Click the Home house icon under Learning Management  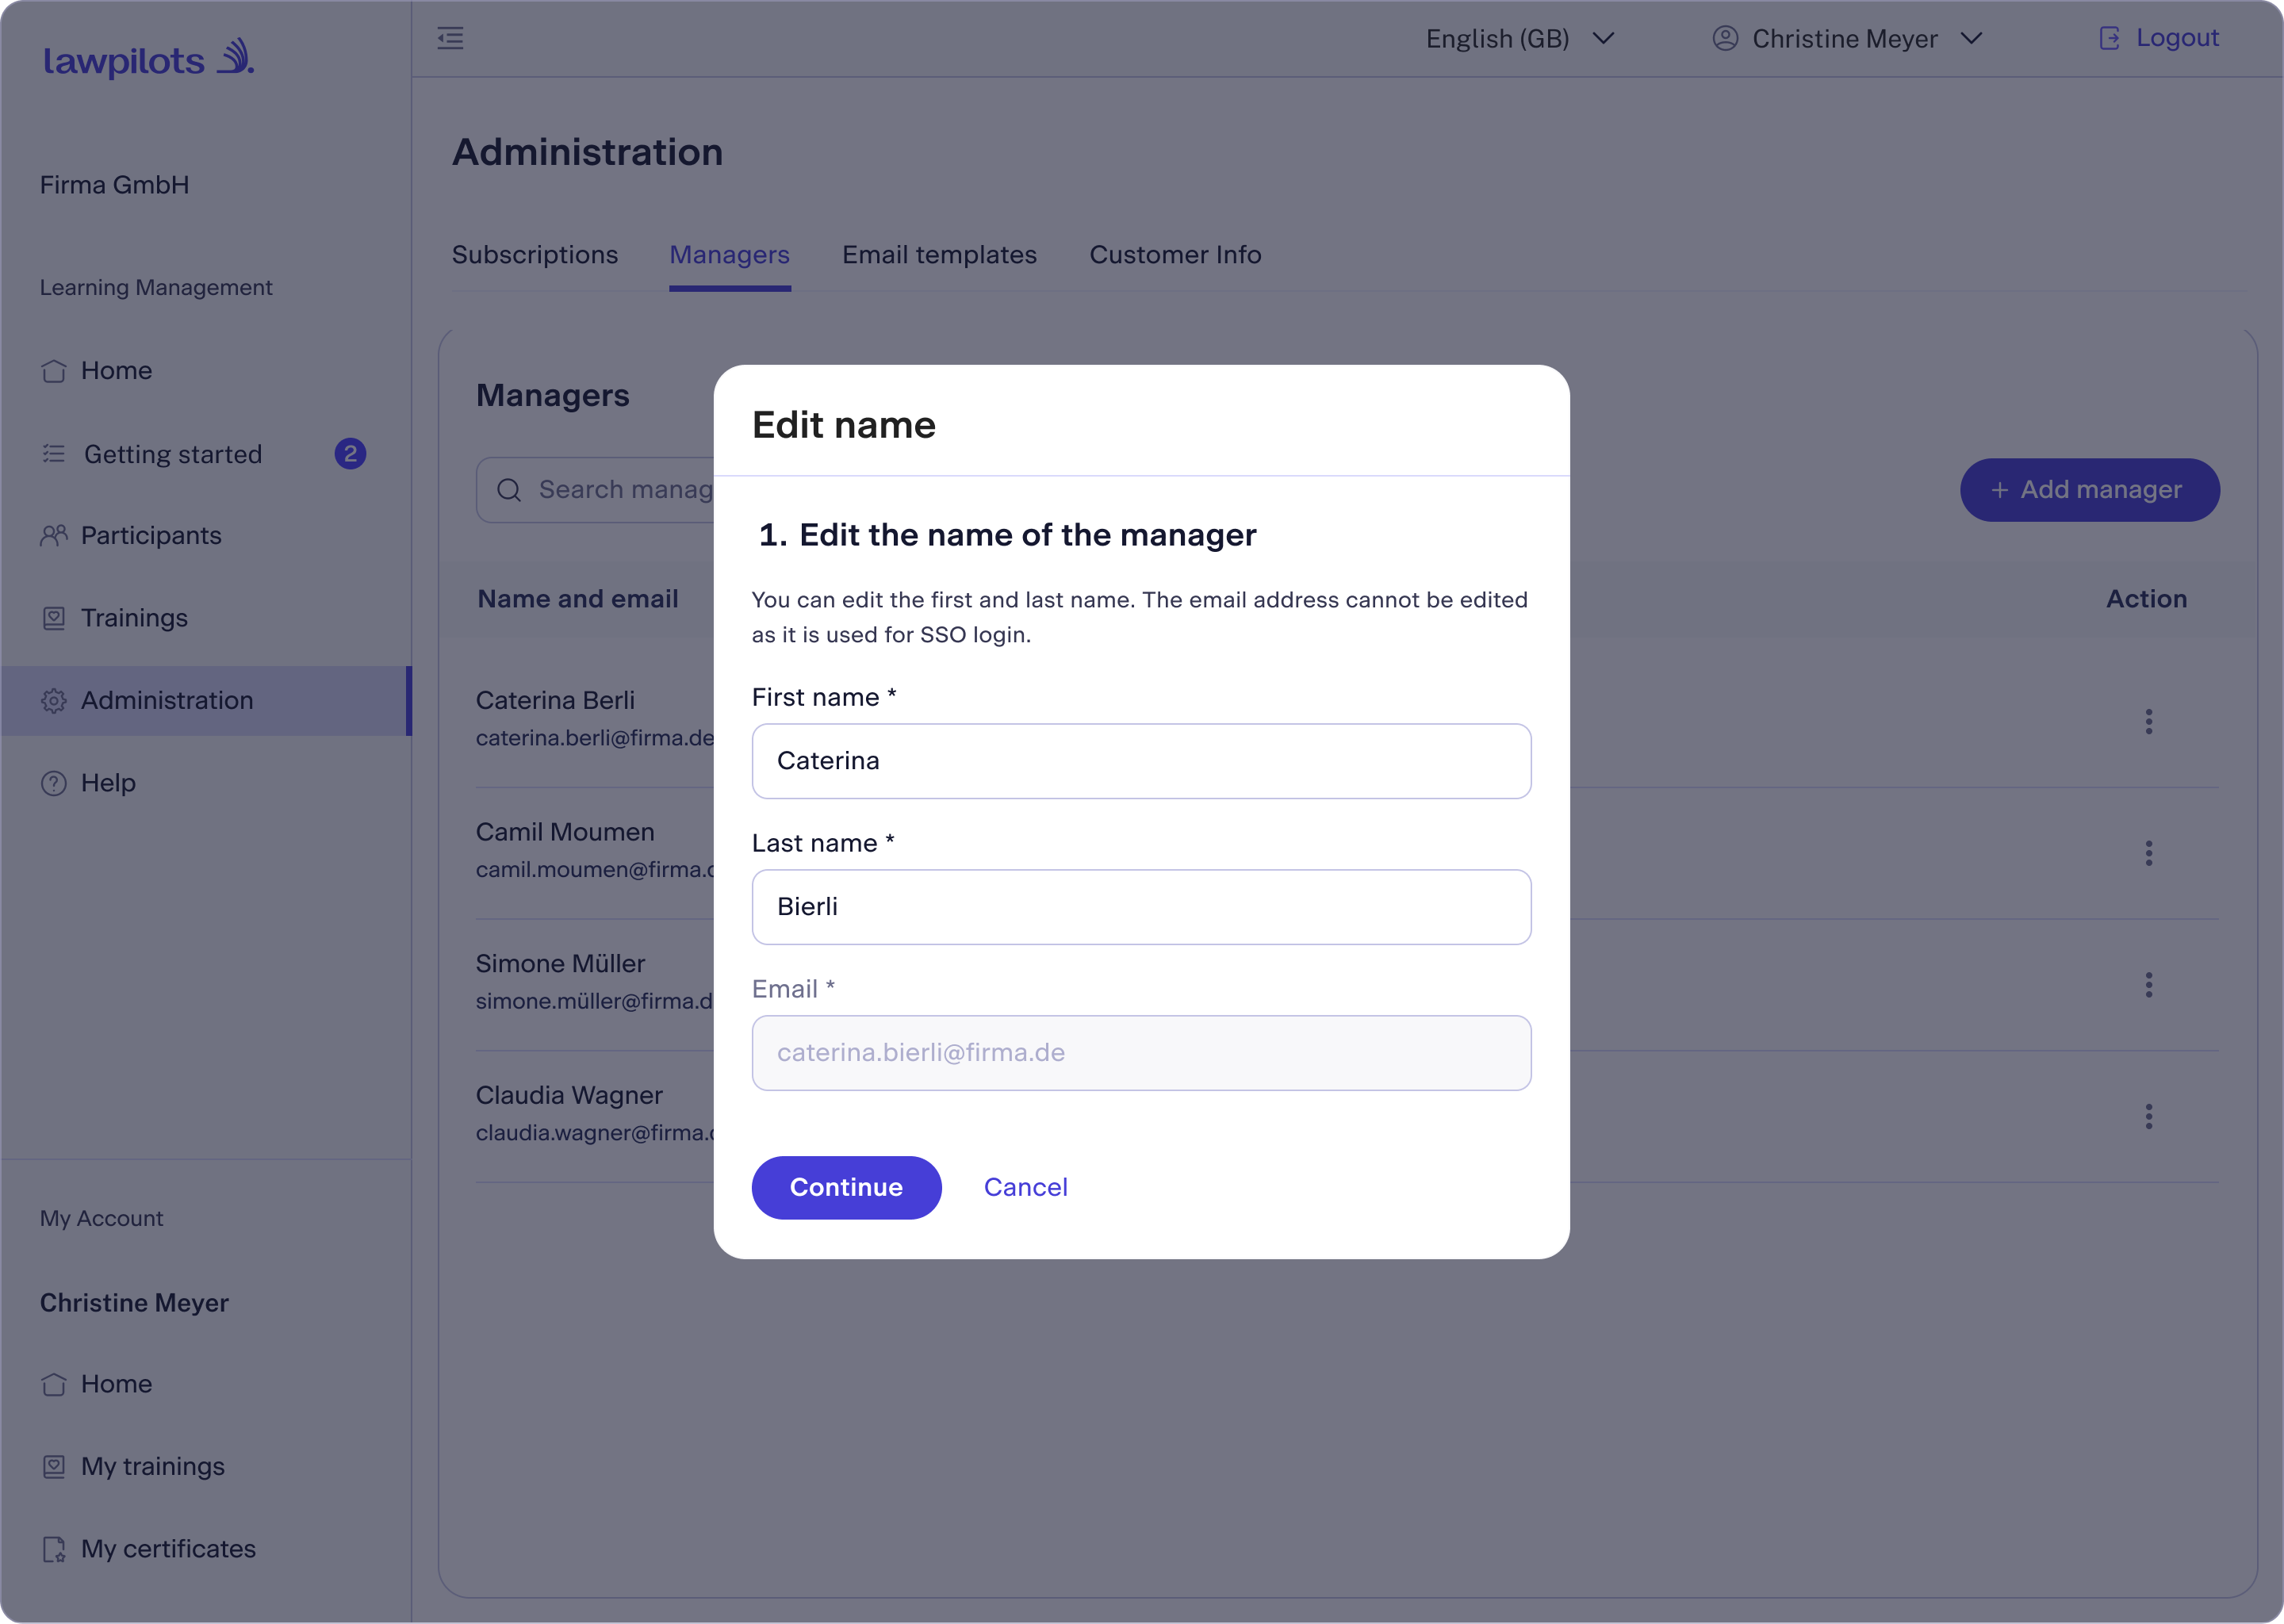[x=54, y=371]
